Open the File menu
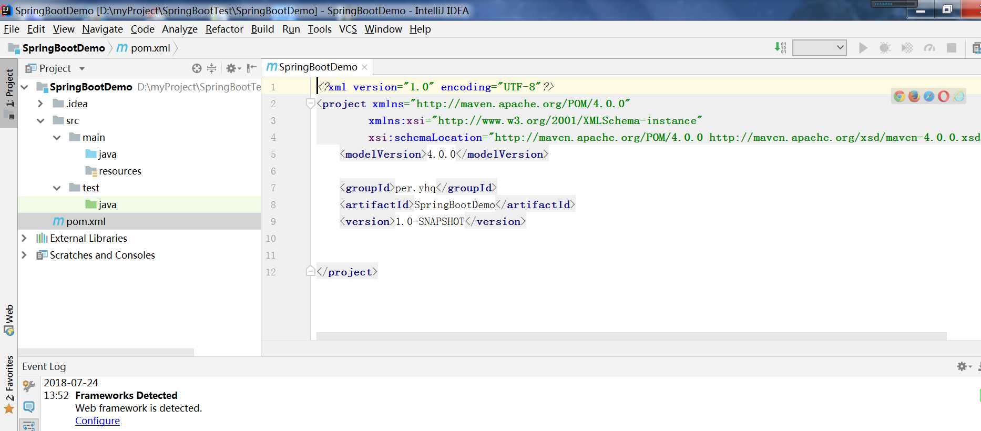Viewport: 981px width, 431px height. coord(12,29)
